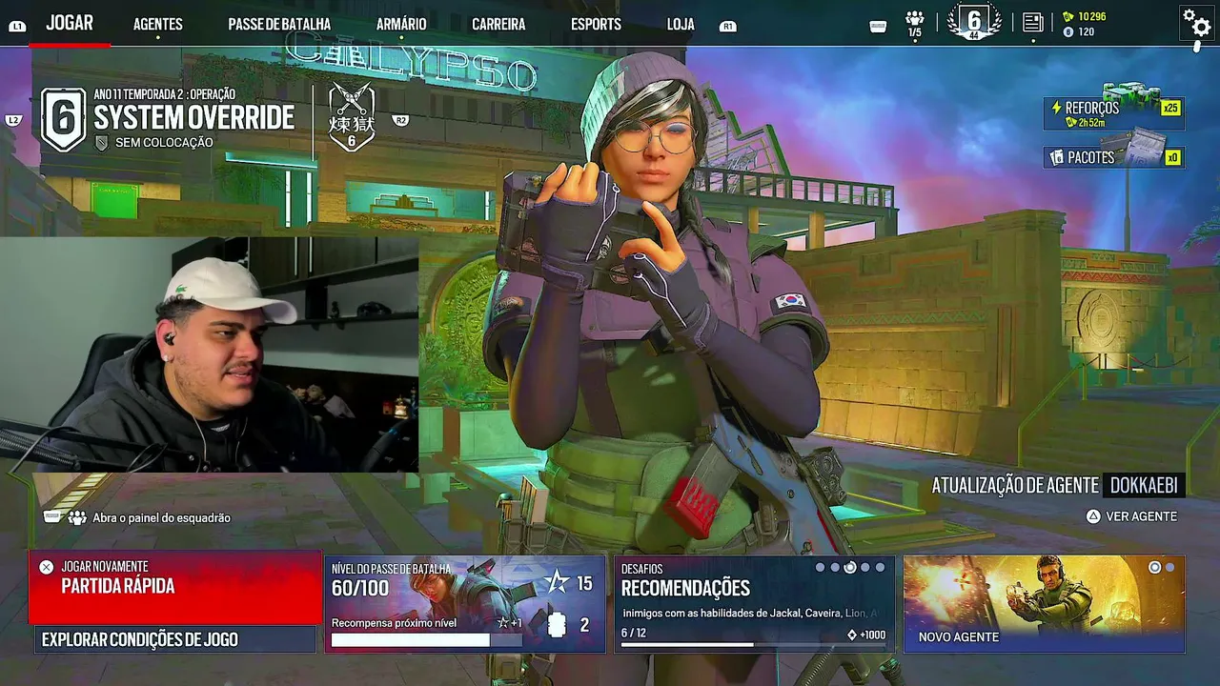1220x686 pixels.
Task: Open the news feed icon
Action: [x=1033, y=23]
